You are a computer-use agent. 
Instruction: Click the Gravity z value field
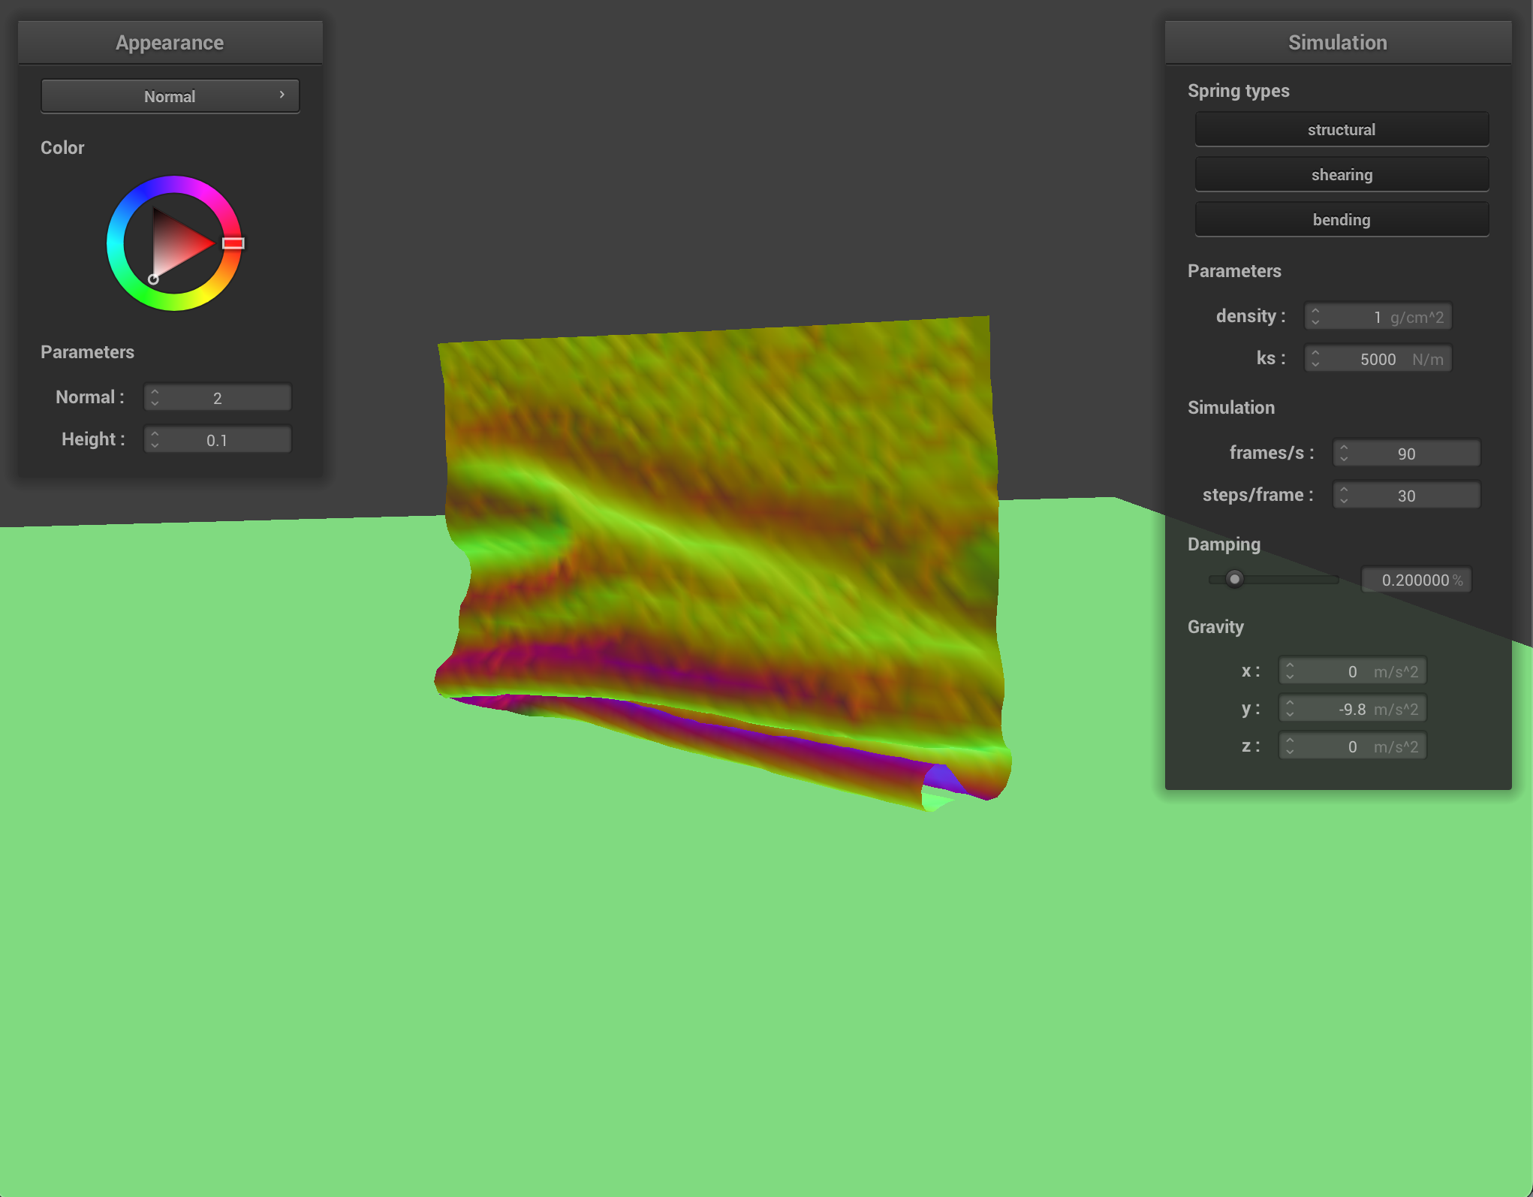[x=1353, y=746]
